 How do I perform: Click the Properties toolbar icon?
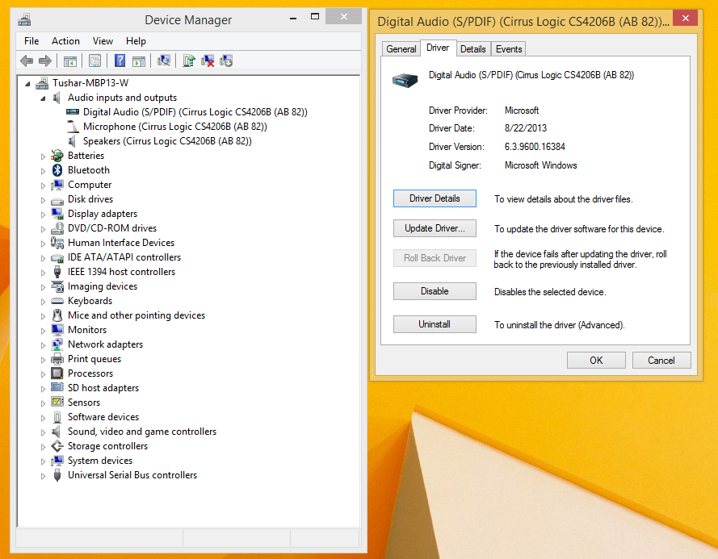click(x=94, y=60)
